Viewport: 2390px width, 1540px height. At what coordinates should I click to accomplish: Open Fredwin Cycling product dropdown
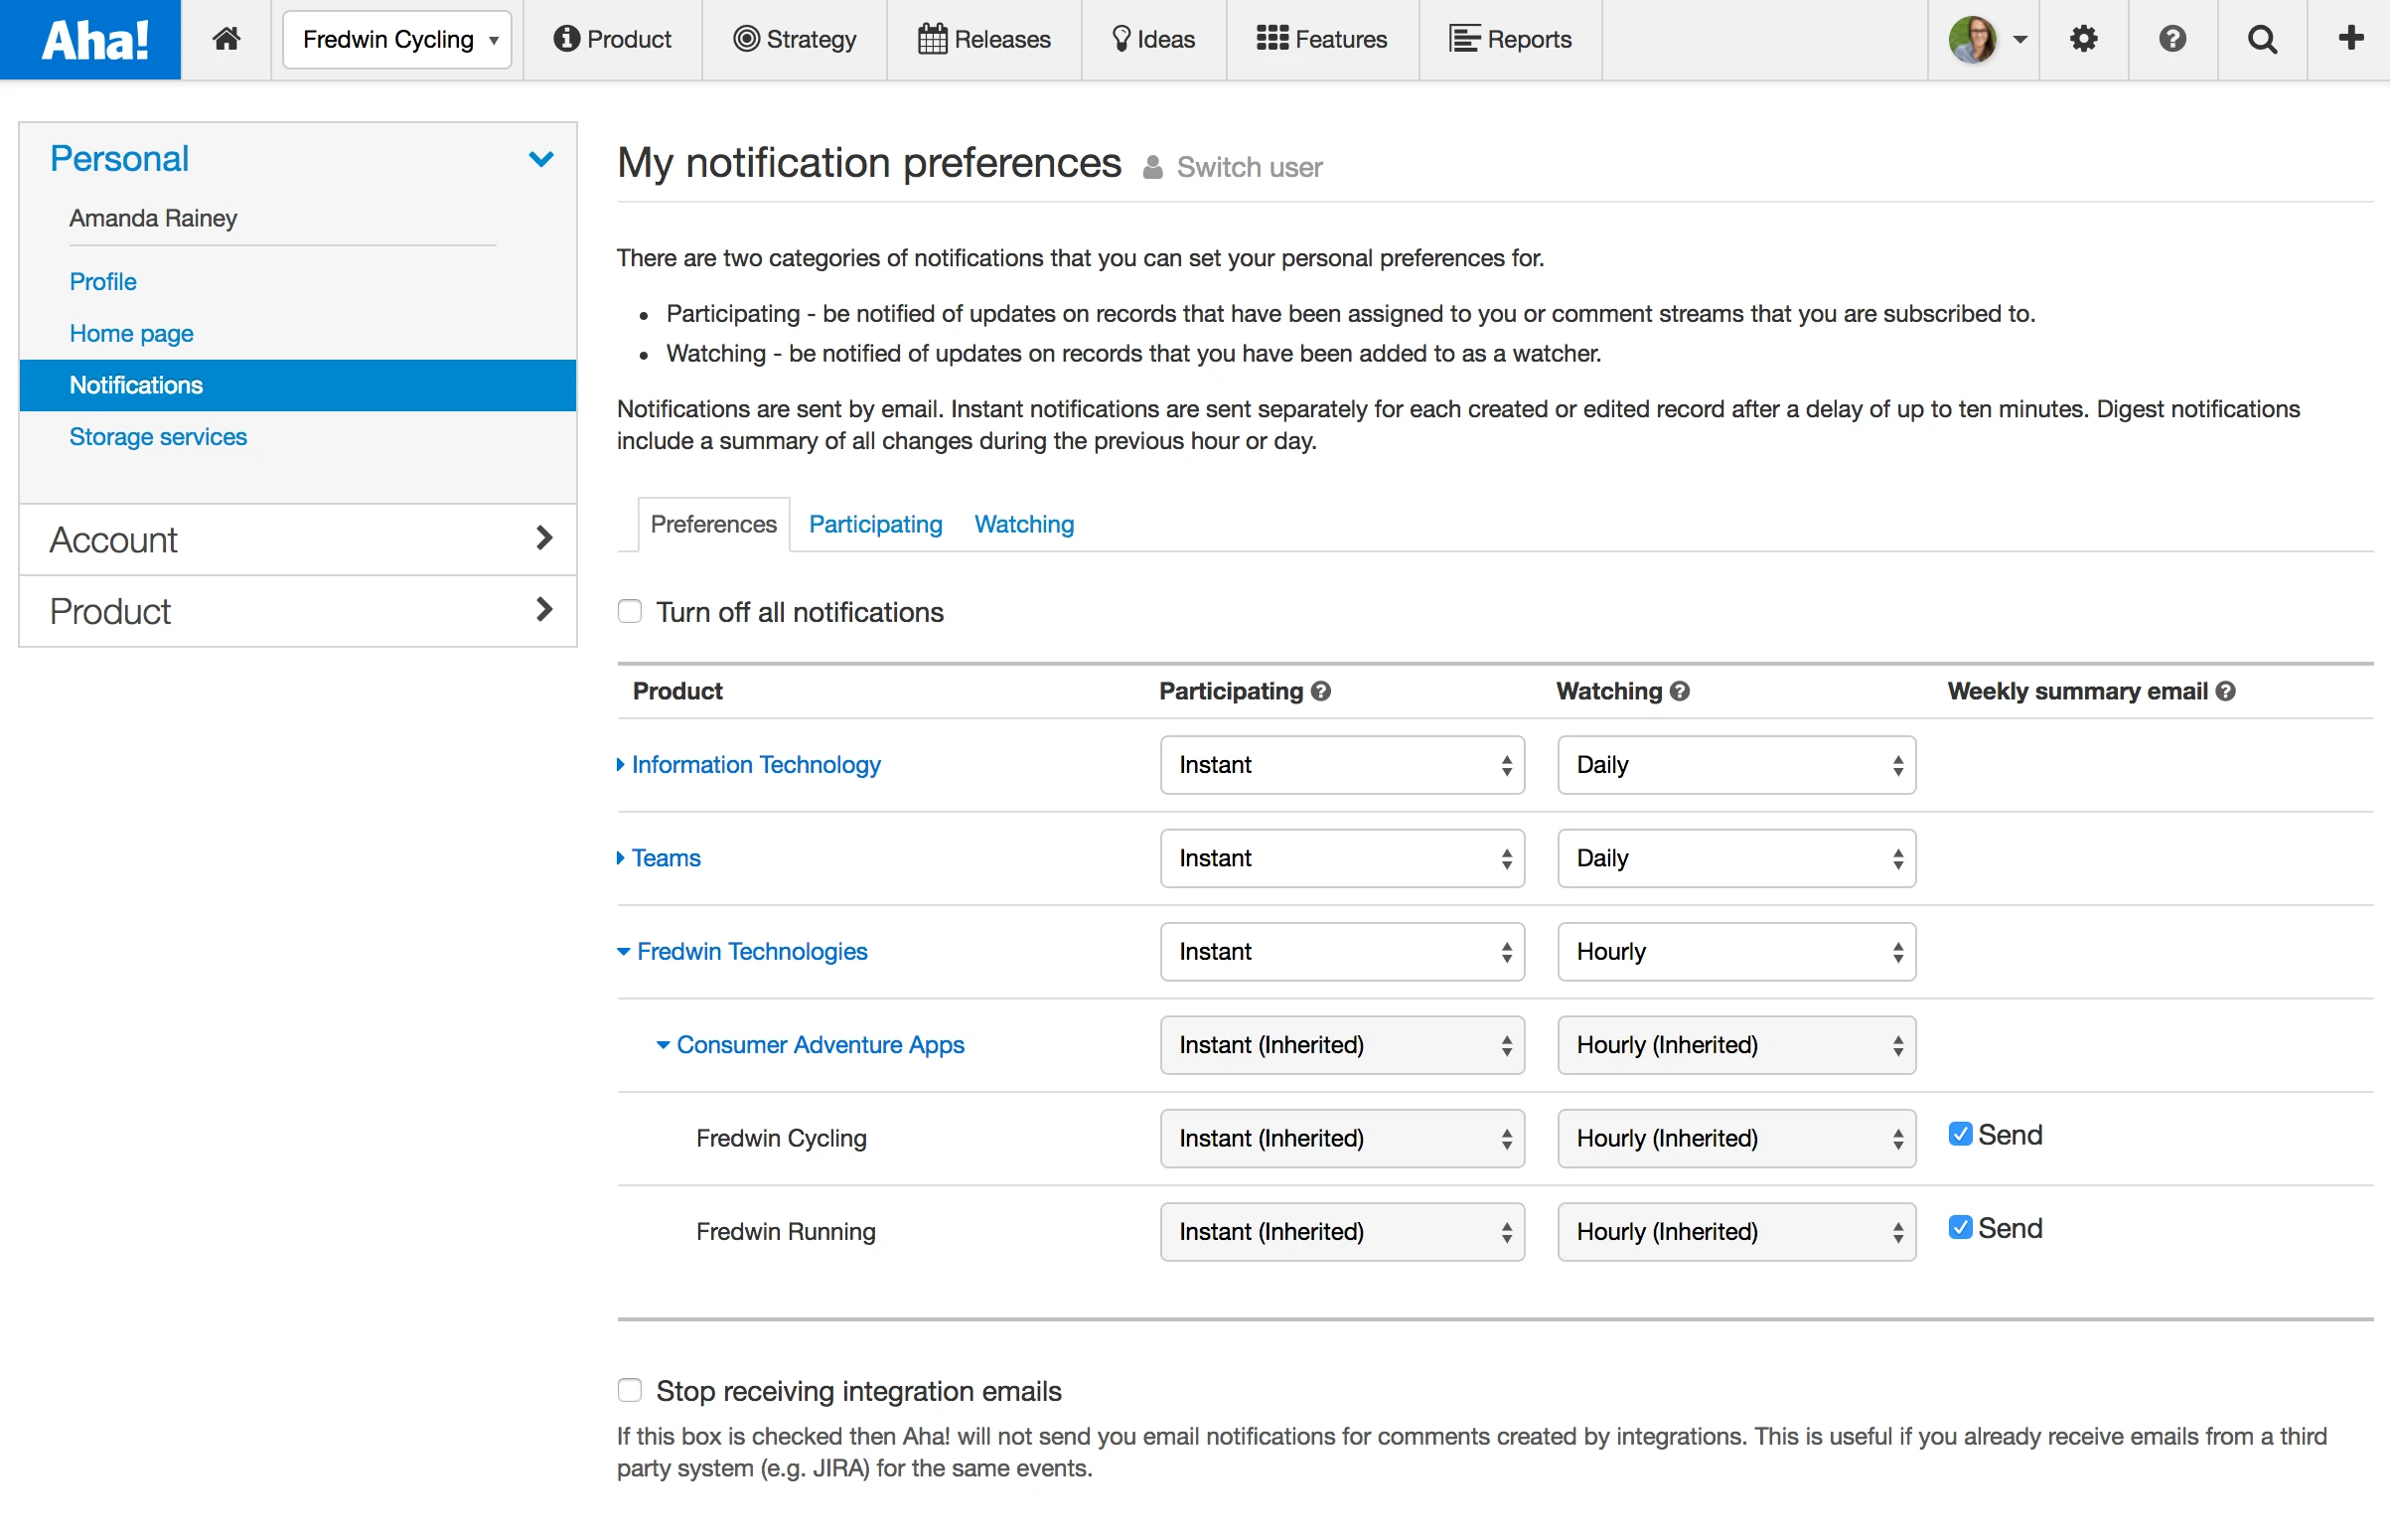click(x=396, y=39)
